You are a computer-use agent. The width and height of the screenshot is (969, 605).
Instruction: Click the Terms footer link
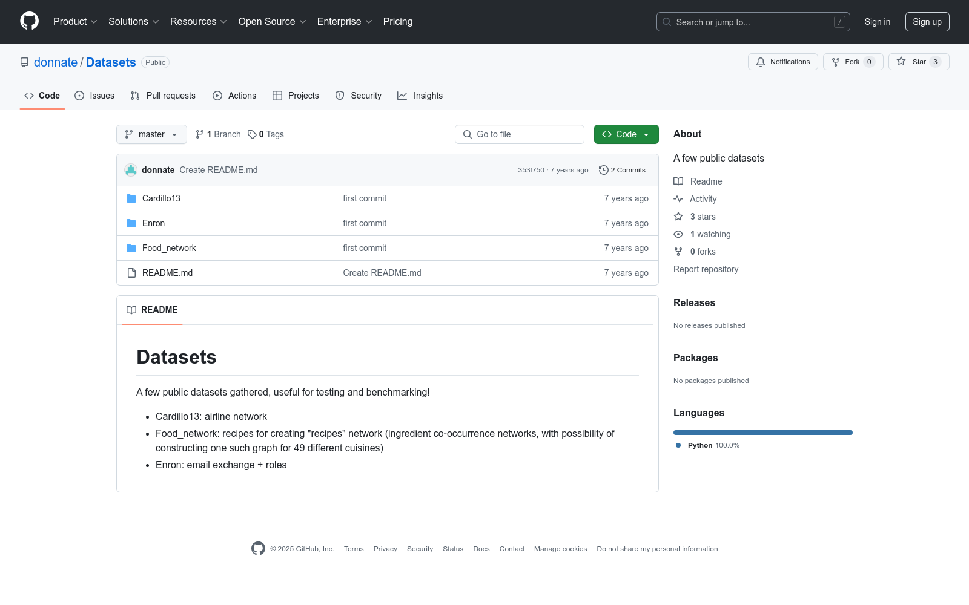click(x=354, y=549)
